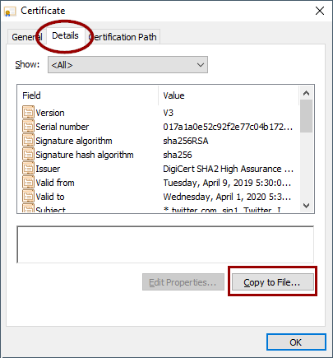Click the scroll down arrow in field list

click(x=306, y=205)
